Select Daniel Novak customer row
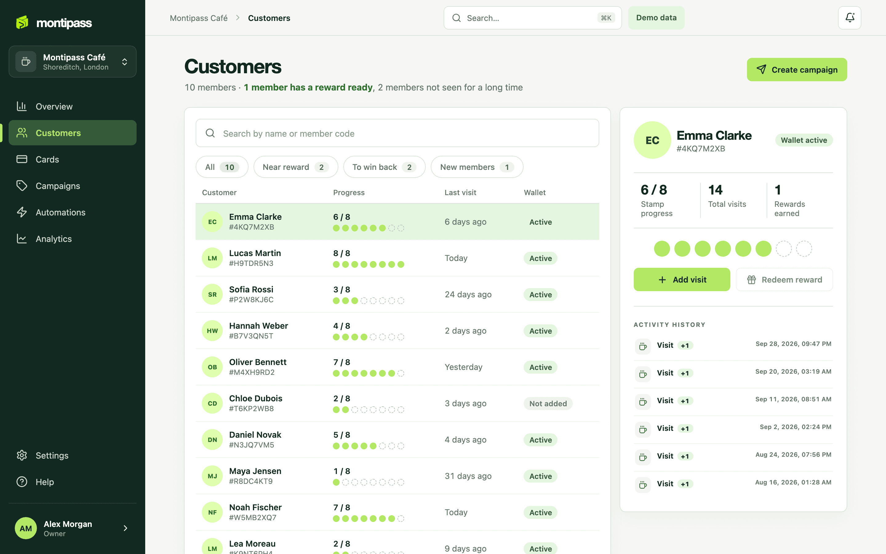 (x=397, y=439)
